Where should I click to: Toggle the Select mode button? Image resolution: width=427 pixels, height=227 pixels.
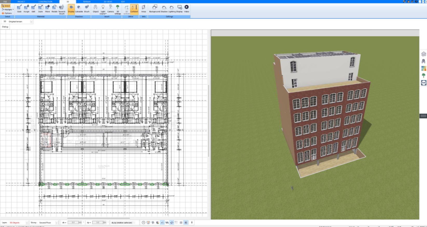(x=6, y=6)
